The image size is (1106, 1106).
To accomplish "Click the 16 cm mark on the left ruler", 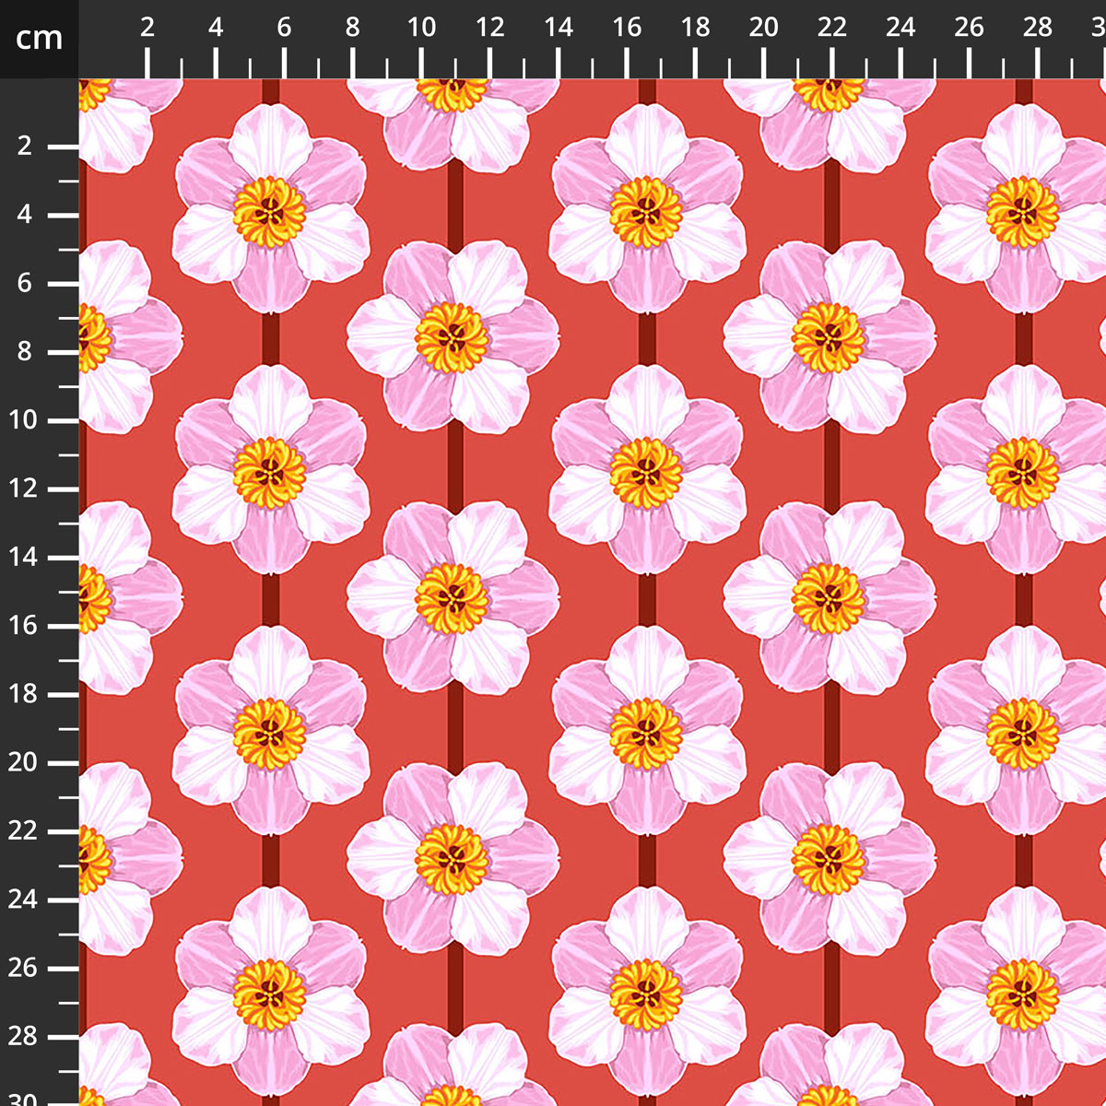I will tap(24, 626).
